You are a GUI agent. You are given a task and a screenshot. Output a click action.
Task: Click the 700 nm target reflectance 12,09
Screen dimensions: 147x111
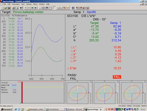11,66
